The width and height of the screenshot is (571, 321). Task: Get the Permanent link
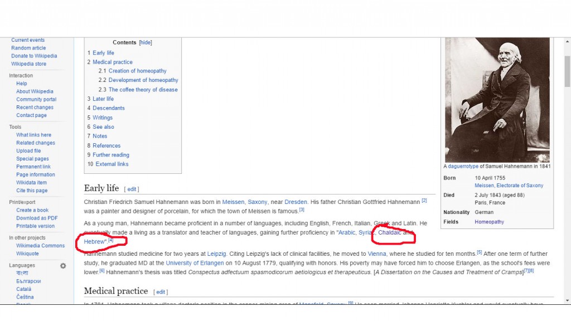33,167
